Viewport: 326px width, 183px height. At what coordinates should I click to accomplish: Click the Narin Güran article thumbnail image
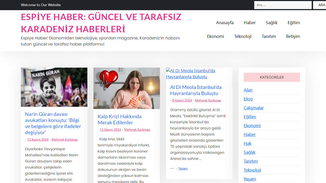[x=54, y=87]
